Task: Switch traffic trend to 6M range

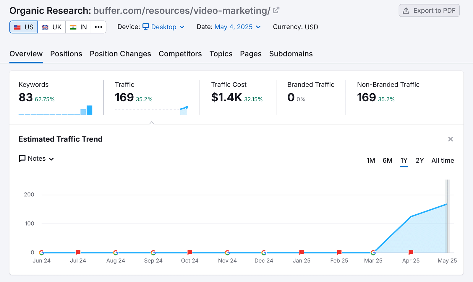Action: [387, 160]
